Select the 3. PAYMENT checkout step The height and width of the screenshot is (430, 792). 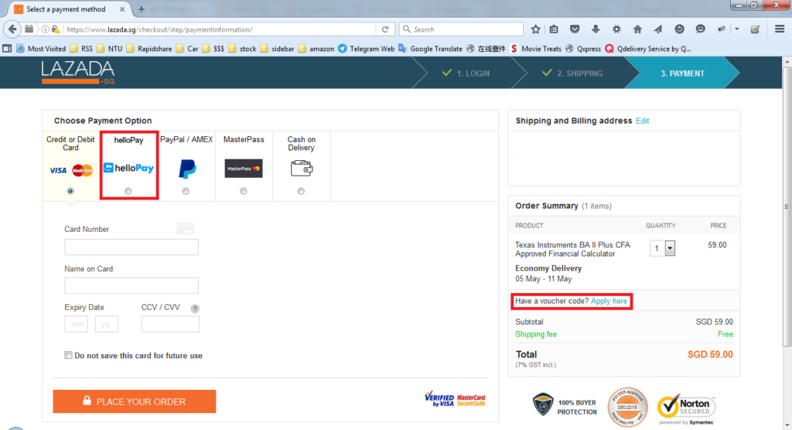coord(682,73)
